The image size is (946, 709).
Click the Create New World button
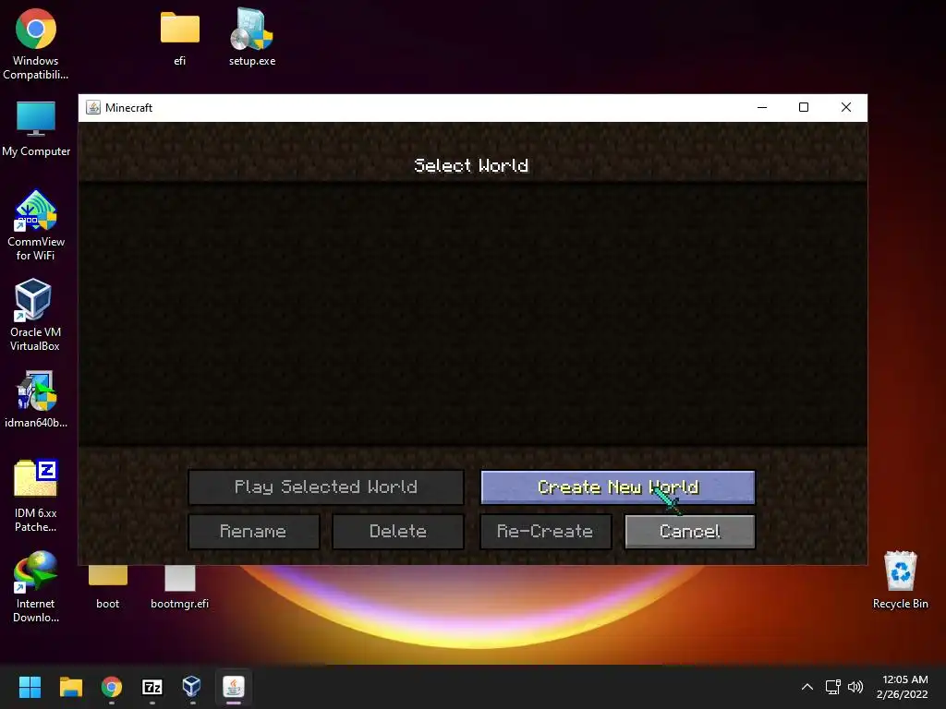point(618,487)
